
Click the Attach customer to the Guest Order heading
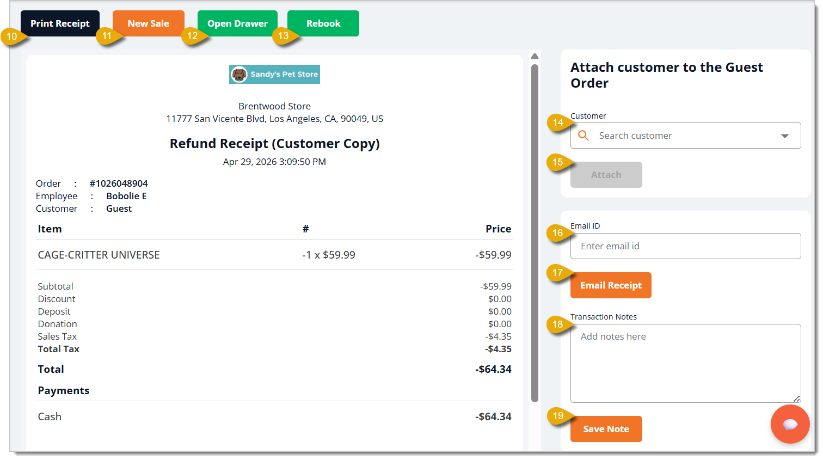(666, 75)
